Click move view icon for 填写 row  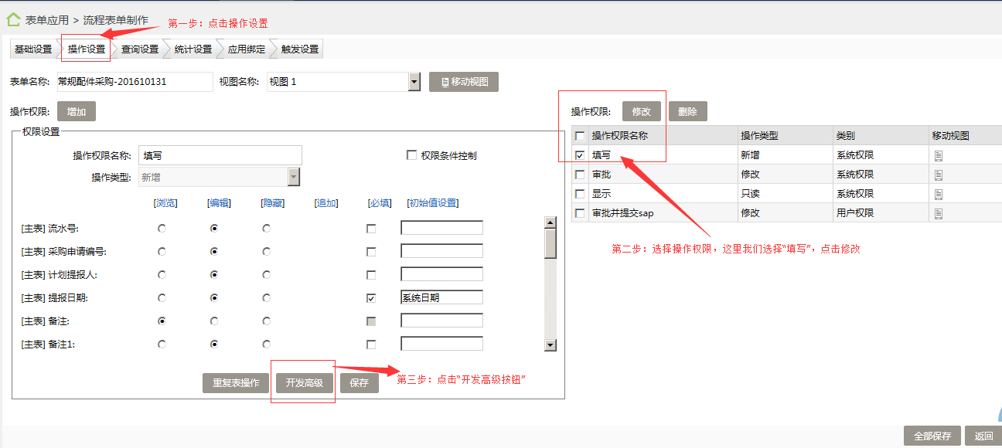[939, 155]
